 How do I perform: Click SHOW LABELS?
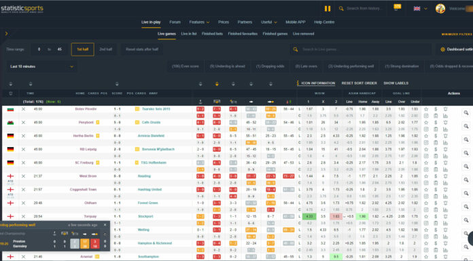[396, 83]
